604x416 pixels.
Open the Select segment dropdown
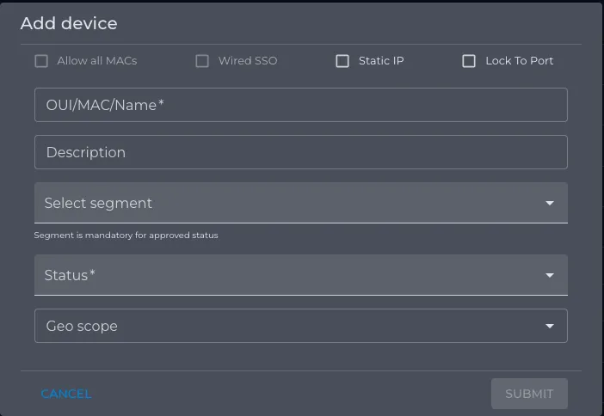click(301, 203)
